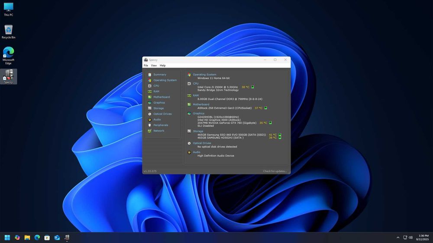The height and width of the screenshot is (243, 433).
Task: Click the ASRock Z68 Extreme3 Gen3 line
Action: [x=224, y=108]
